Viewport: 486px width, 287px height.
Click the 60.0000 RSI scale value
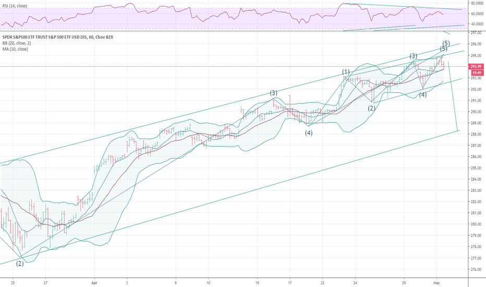point(477,14)
